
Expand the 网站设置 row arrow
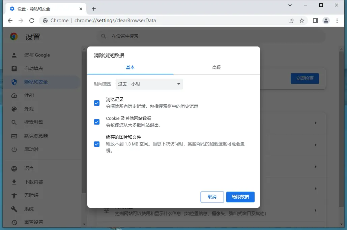coord(316,210)
